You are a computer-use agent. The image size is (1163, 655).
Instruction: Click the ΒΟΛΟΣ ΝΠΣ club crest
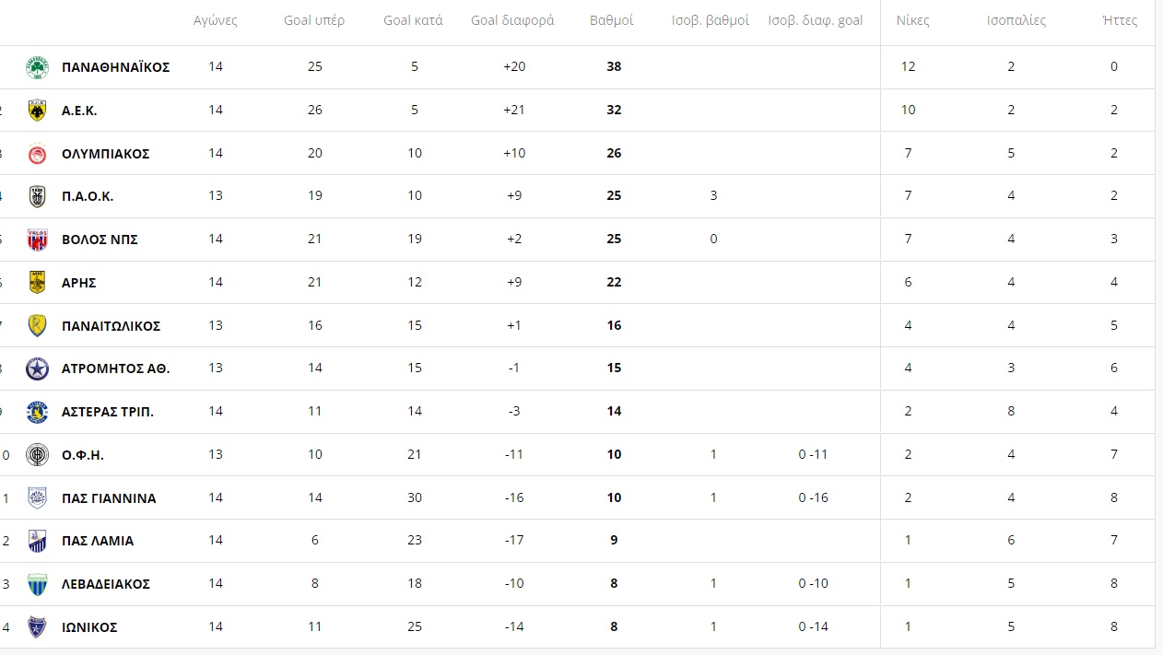[x=37, y=240]
